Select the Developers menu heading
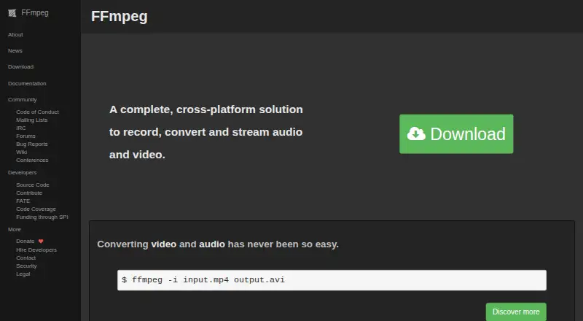 [23, 172]
